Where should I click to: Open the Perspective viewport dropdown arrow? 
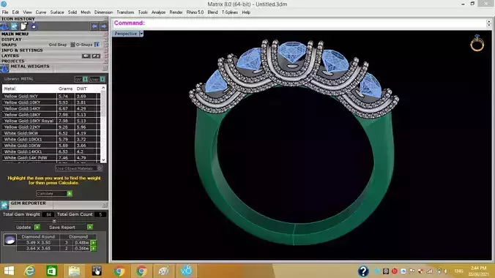pyautogui.click(x=141, y=34)
